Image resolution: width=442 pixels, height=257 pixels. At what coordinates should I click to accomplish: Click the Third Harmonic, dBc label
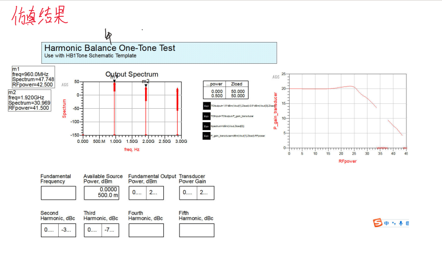click(x=101, y=216)
